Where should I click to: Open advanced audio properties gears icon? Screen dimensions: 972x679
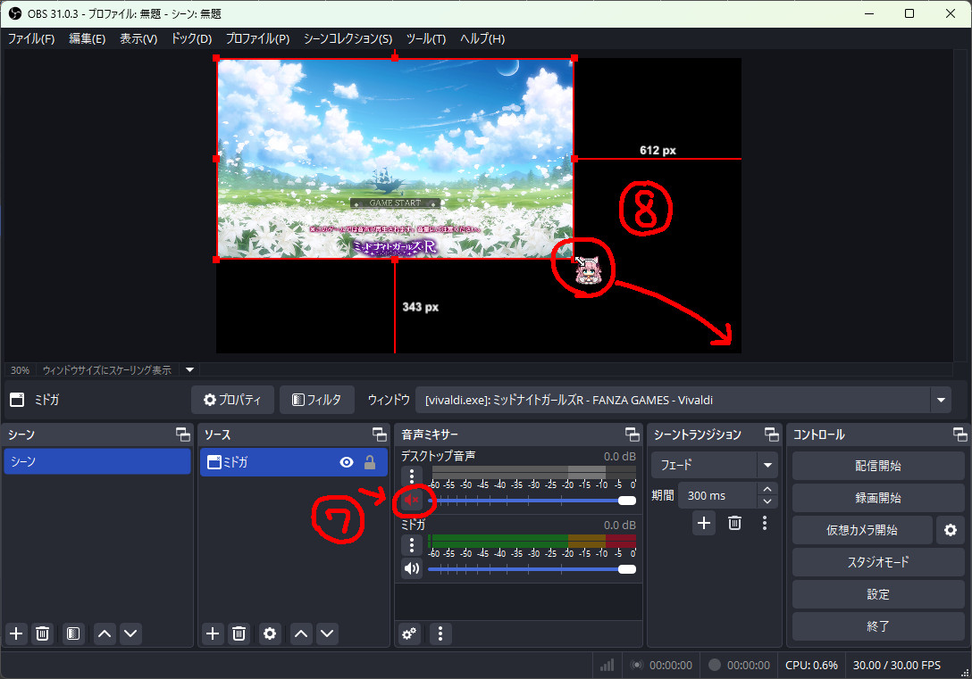click(409, 633)
